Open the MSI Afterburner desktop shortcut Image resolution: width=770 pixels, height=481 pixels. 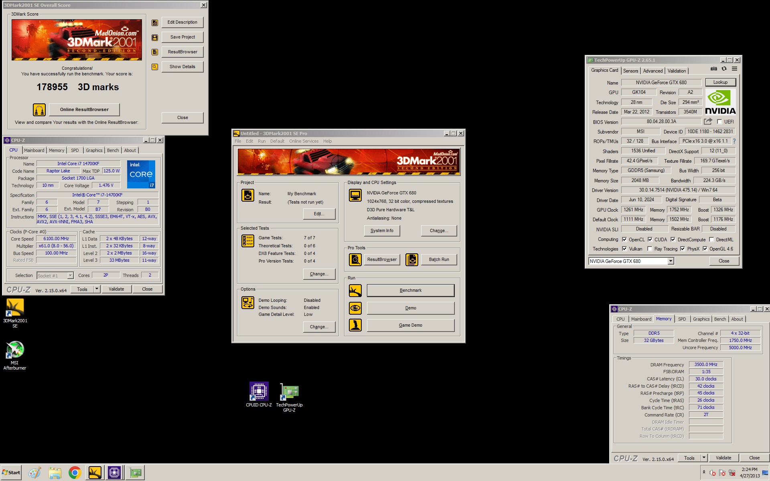pos(15,356)
